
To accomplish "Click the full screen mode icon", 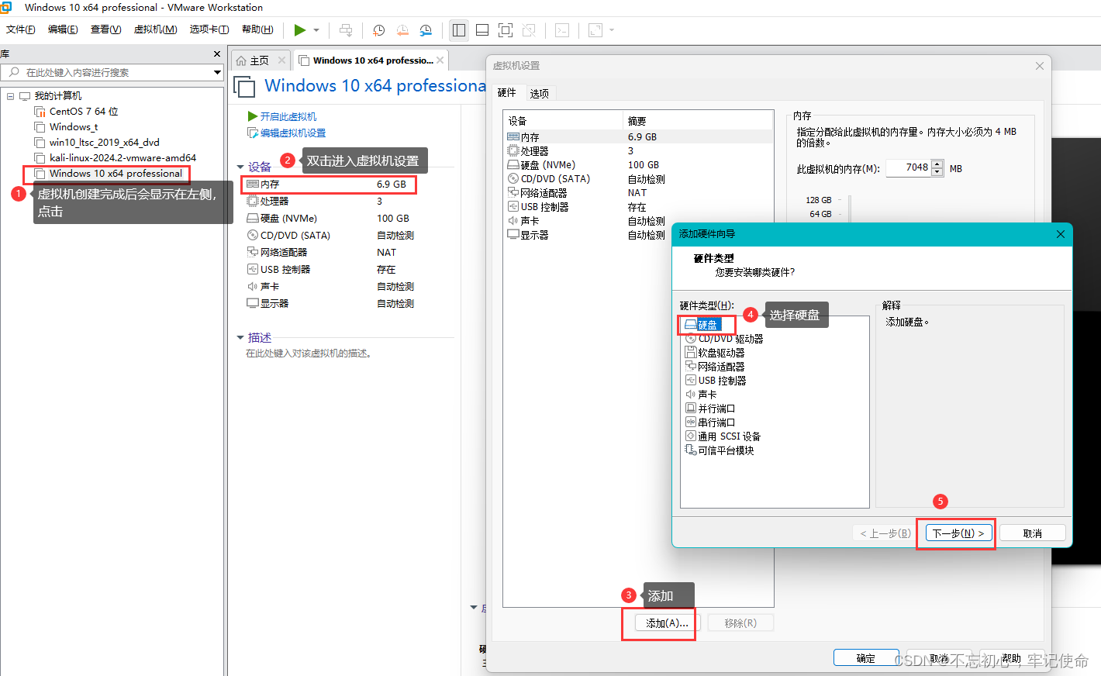I will click(506, 30).
